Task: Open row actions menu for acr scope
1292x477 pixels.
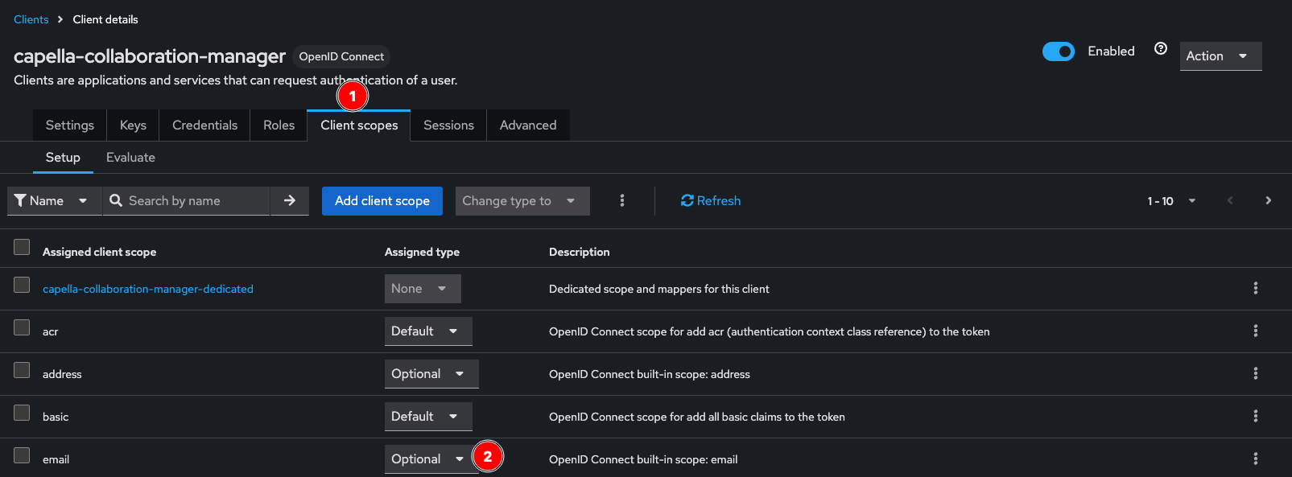Action: (1255, 331)
